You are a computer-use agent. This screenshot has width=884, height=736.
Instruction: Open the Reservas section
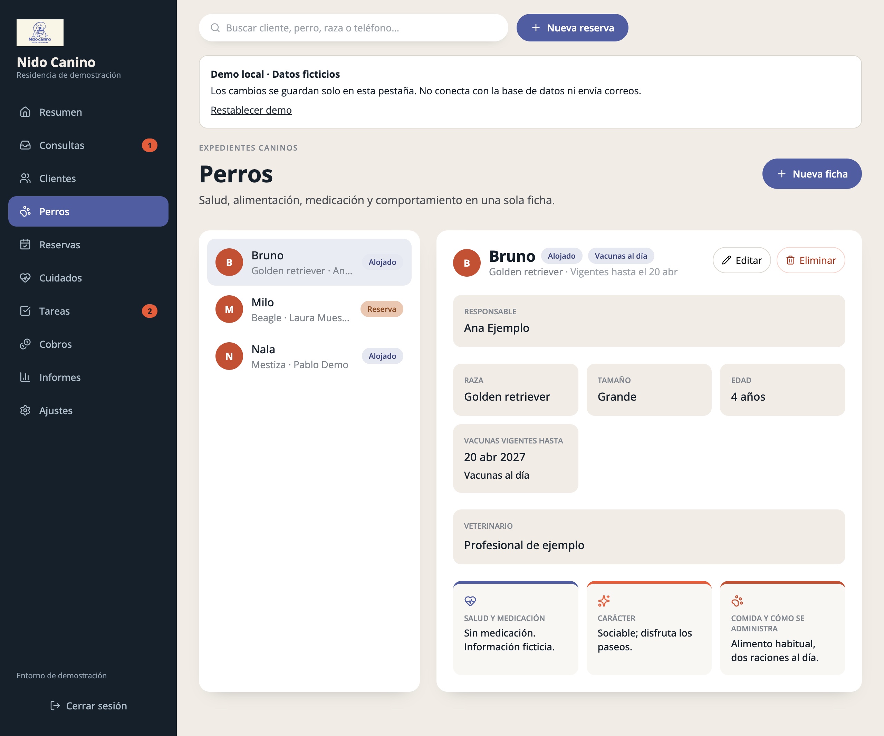88,245
